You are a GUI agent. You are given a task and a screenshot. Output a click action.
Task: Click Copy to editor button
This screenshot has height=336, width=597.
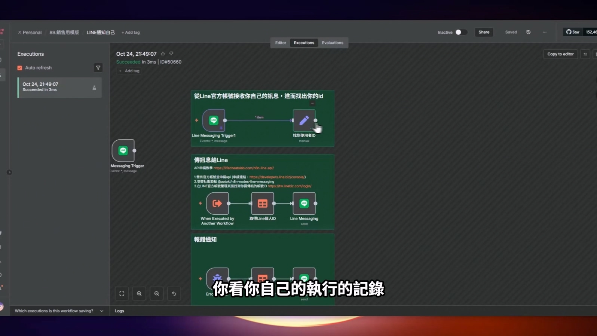tap(560, 54)
